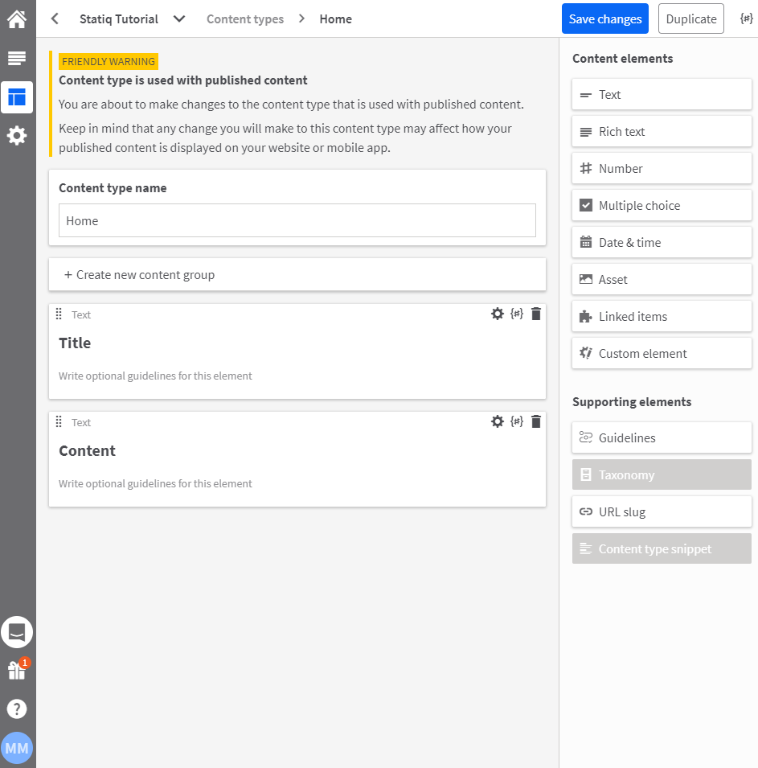
Task: Open the Help menu
Action: click(17, 708)
